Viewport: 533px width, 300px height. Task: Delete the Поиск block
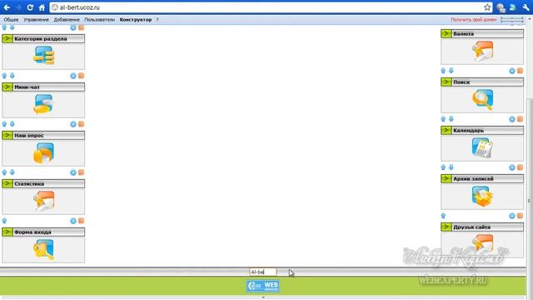pyautogui.click(x=520, y=71)
